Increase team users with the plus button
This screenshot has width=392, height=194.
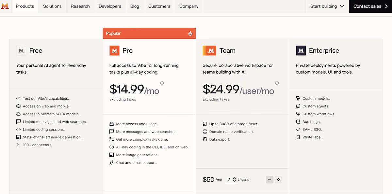click(x=278, y=180)
